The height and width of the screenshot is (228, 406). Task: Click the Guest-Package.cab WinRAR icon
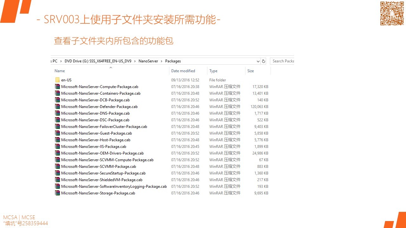[x=57, y=133]
